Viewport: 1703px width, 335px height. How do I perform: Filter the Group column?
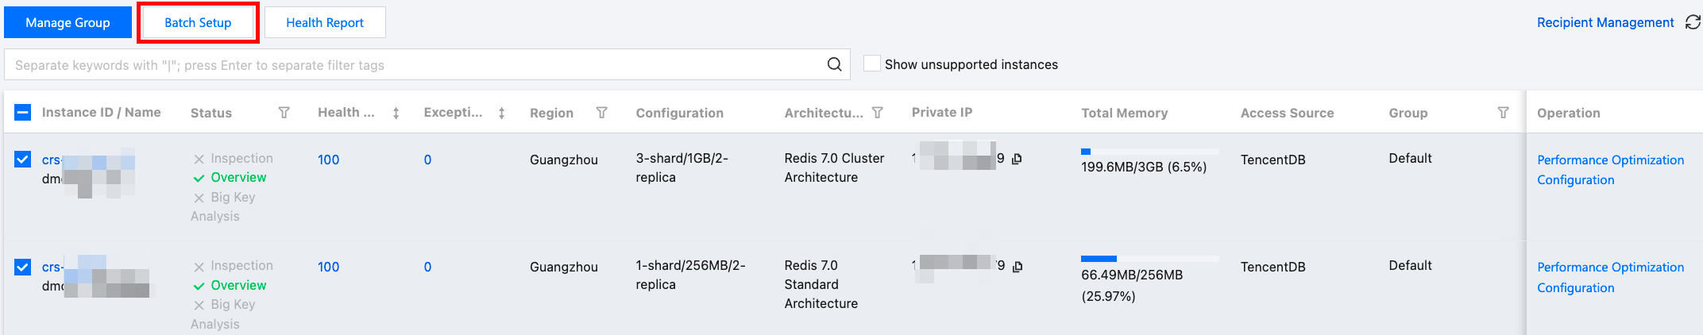pos(1503,113)
